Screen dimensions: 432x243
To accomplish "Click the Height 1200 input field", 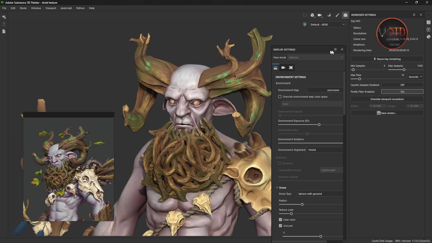I will [415, 106].
